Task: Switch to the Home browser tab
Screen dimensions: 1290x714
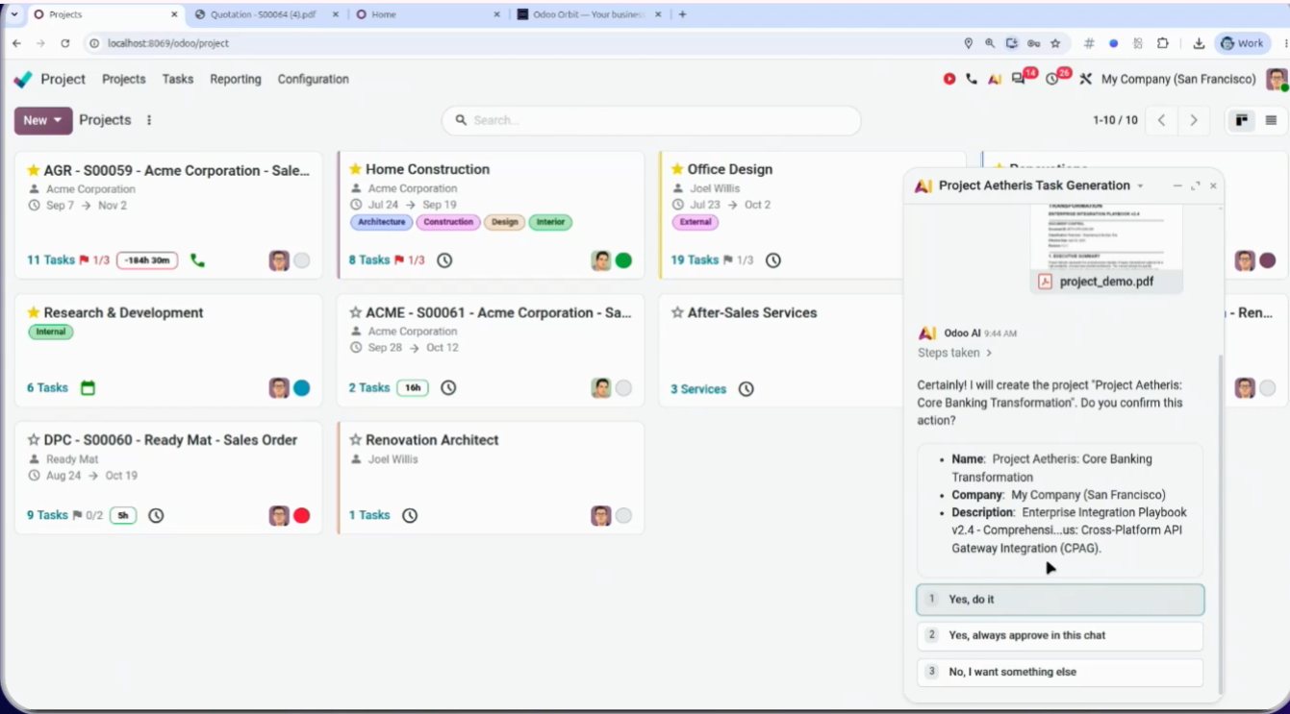Action: coord(426,14)
